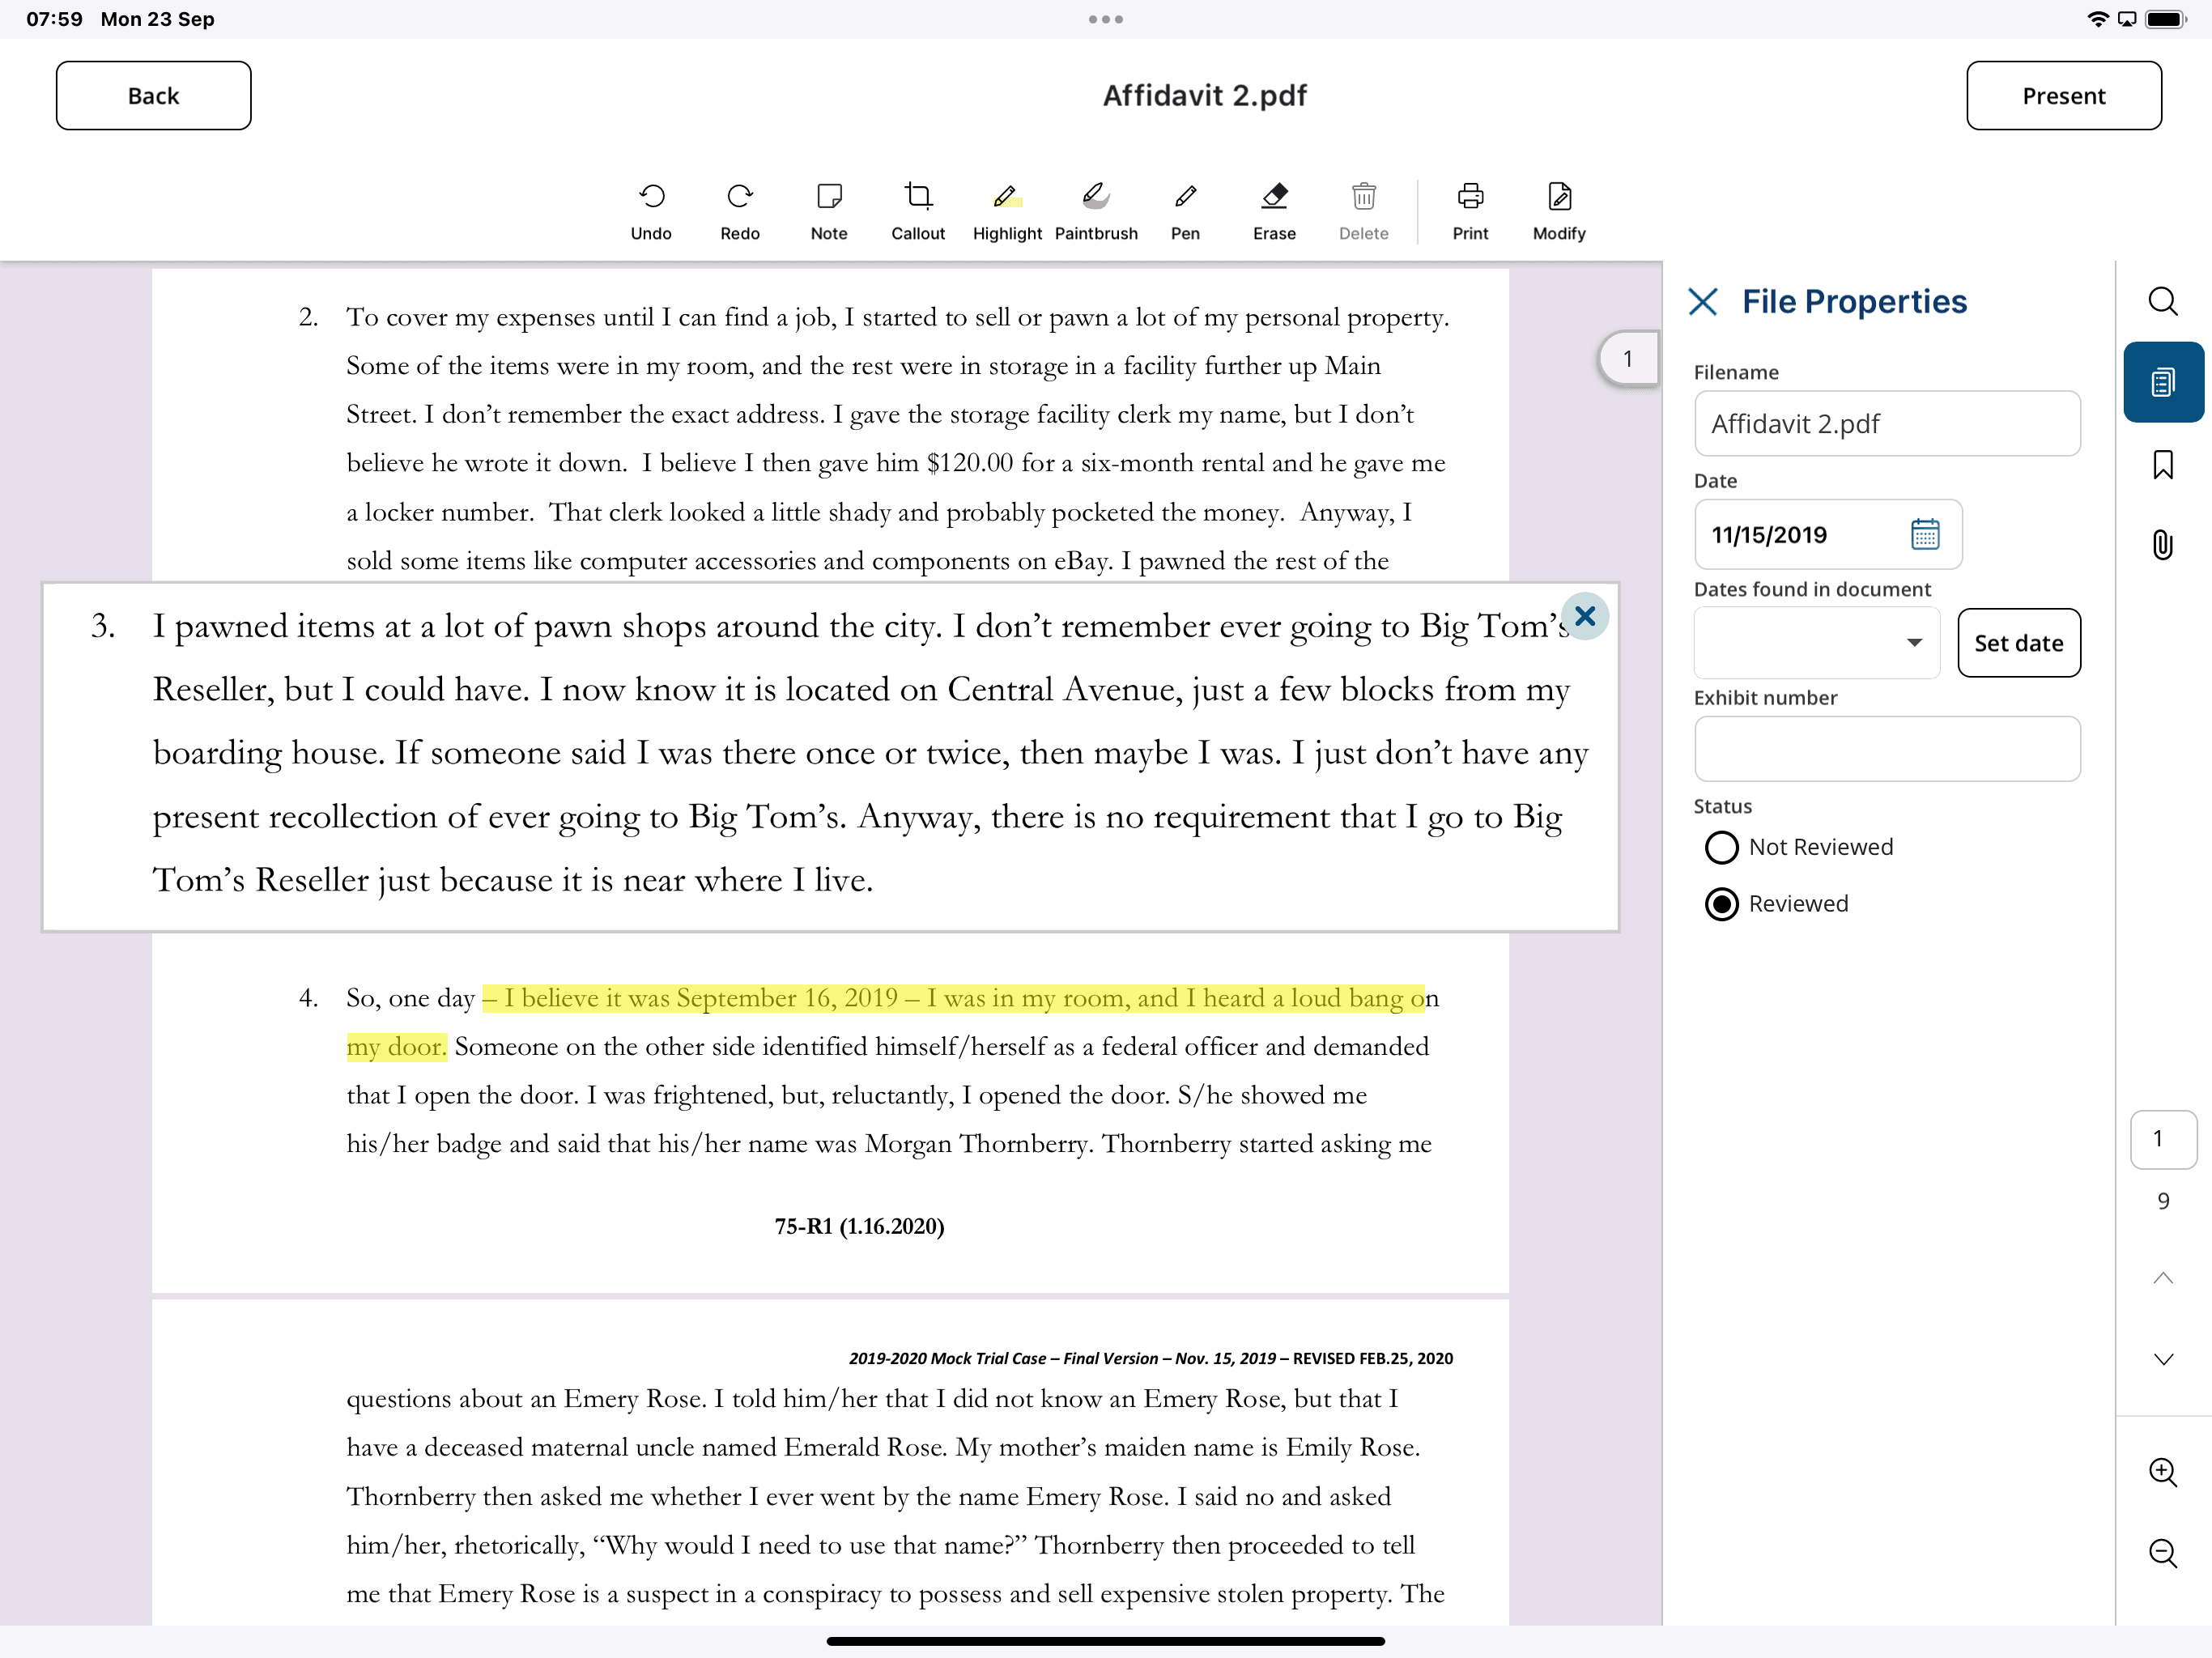Click the Redo tool
Image resolution: width=2212 pixels, height=1658 pixels.
(740, 211)
